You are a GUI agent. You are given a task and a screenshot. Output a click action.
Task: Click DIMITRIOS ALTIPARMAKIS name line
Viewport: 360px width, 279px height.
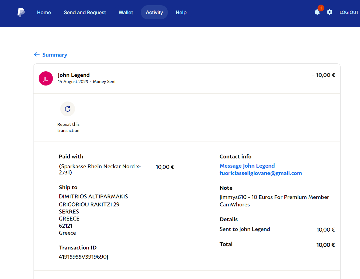[93, 197]
